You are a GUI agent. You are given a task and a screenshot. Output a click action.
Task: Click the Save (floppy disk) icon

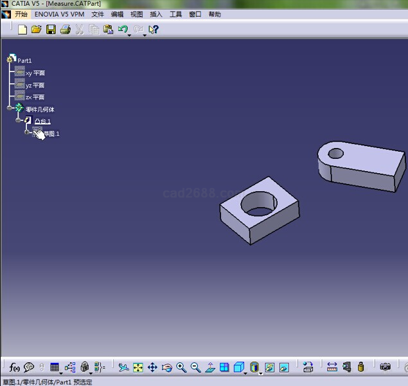point(51,30)
